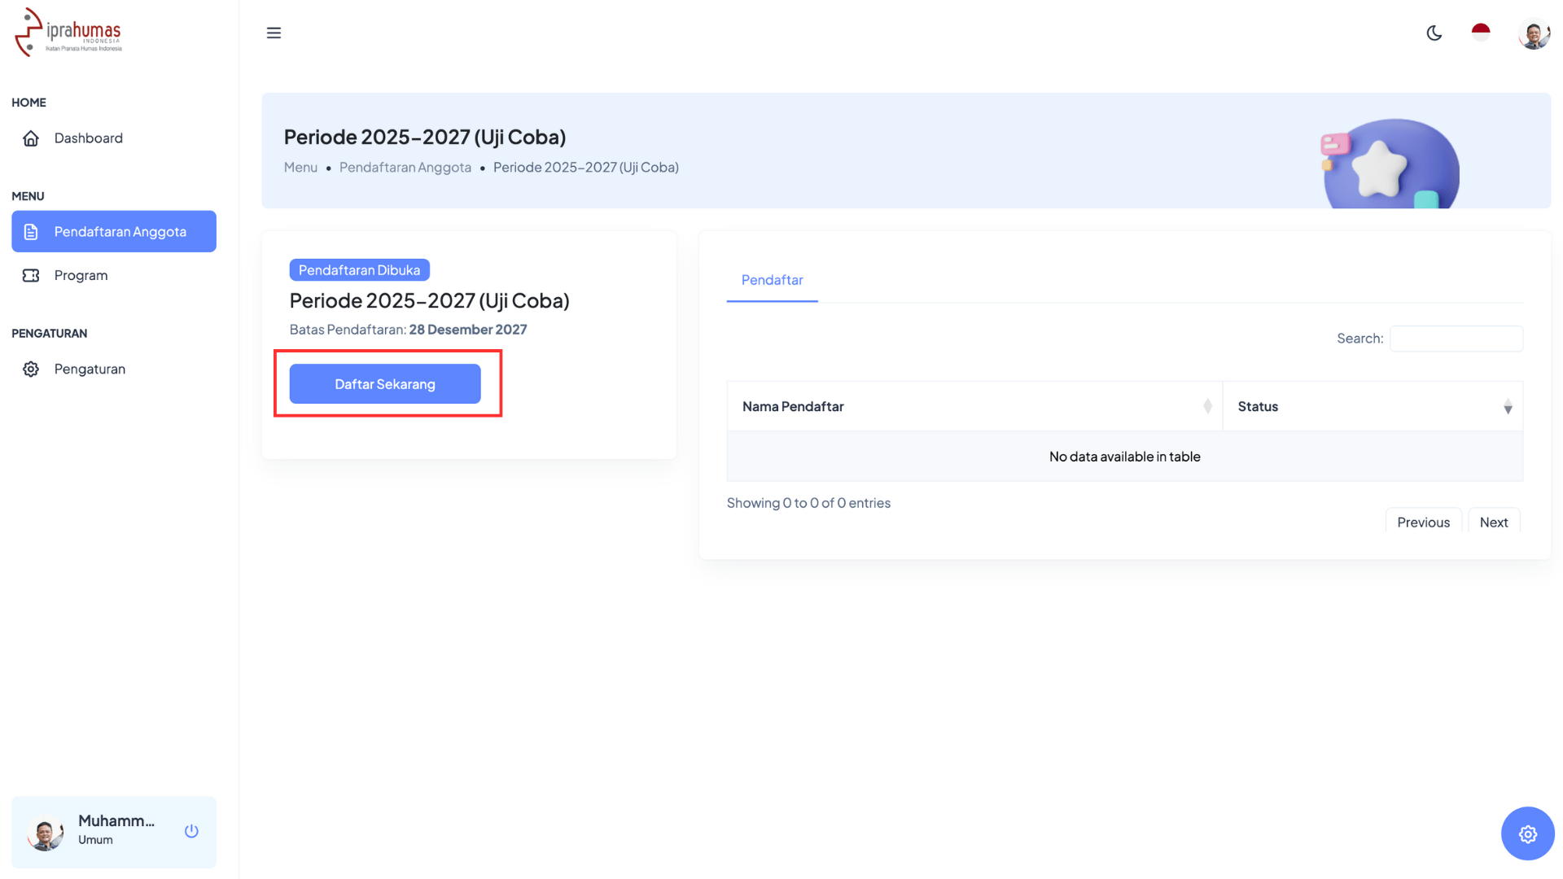
Task: Click the iprahumas logo
Action: [x=68, y=33]
